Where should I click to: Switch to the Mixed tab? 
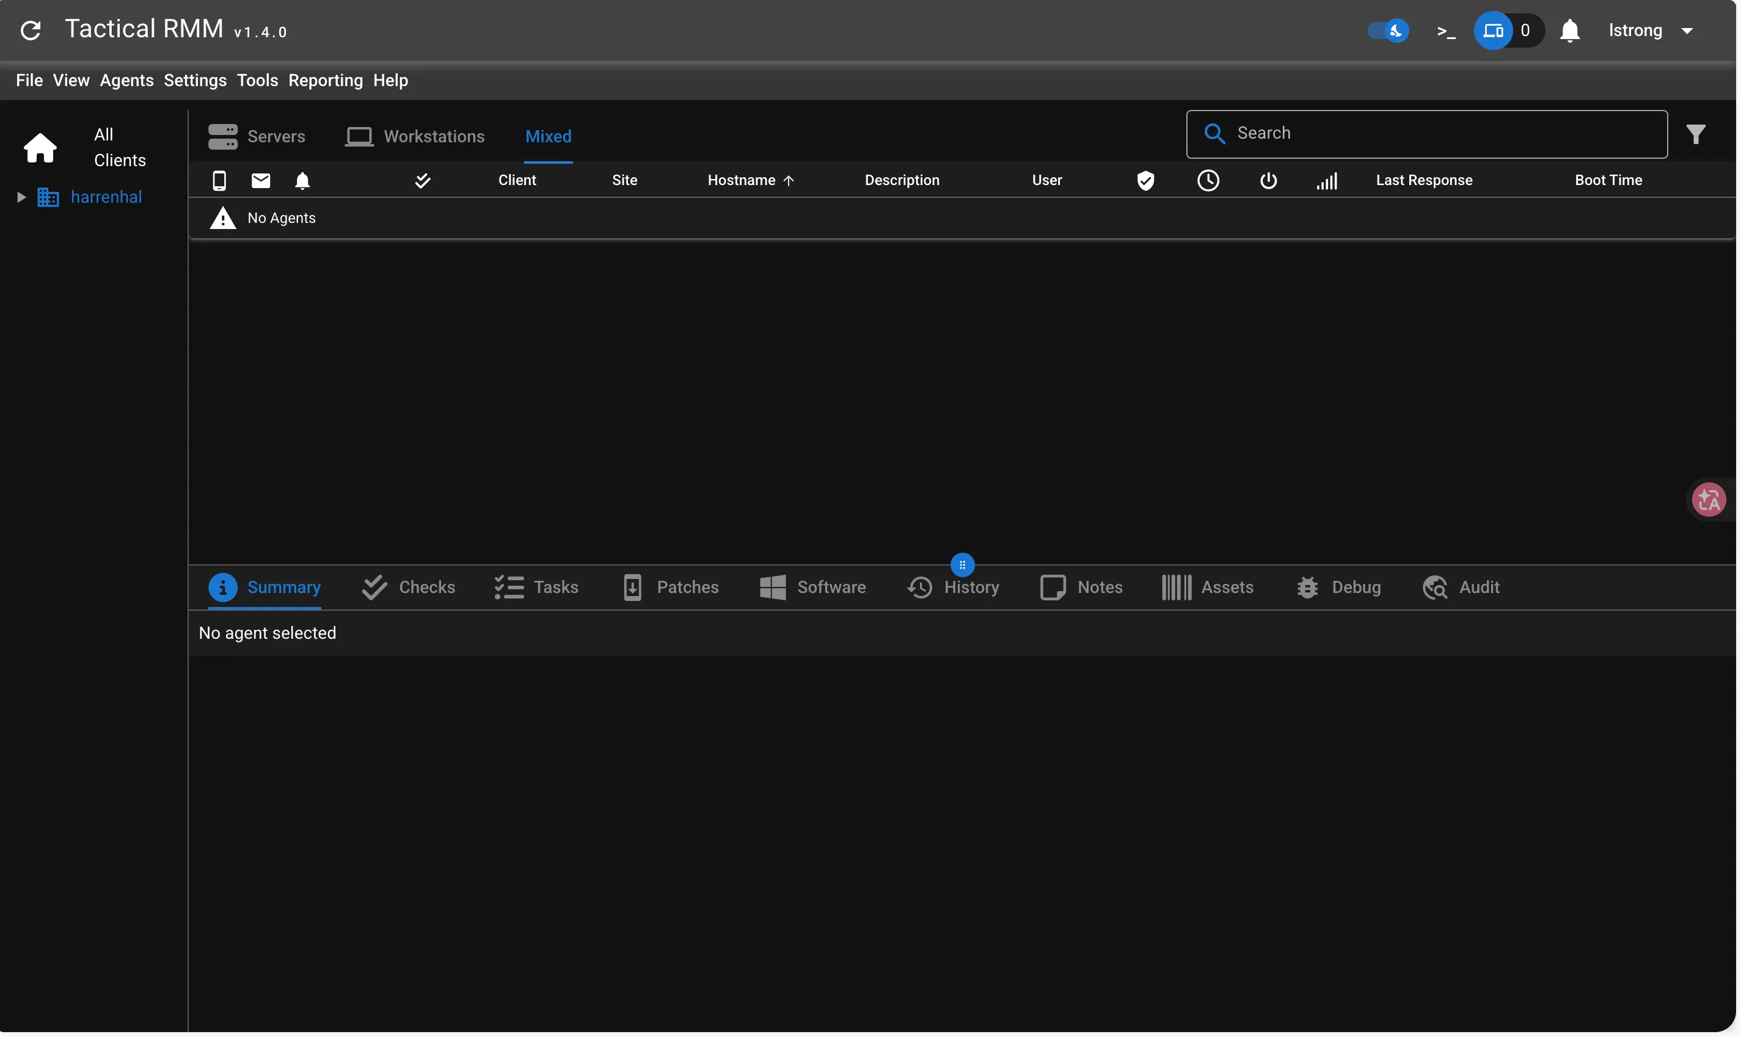549,137
